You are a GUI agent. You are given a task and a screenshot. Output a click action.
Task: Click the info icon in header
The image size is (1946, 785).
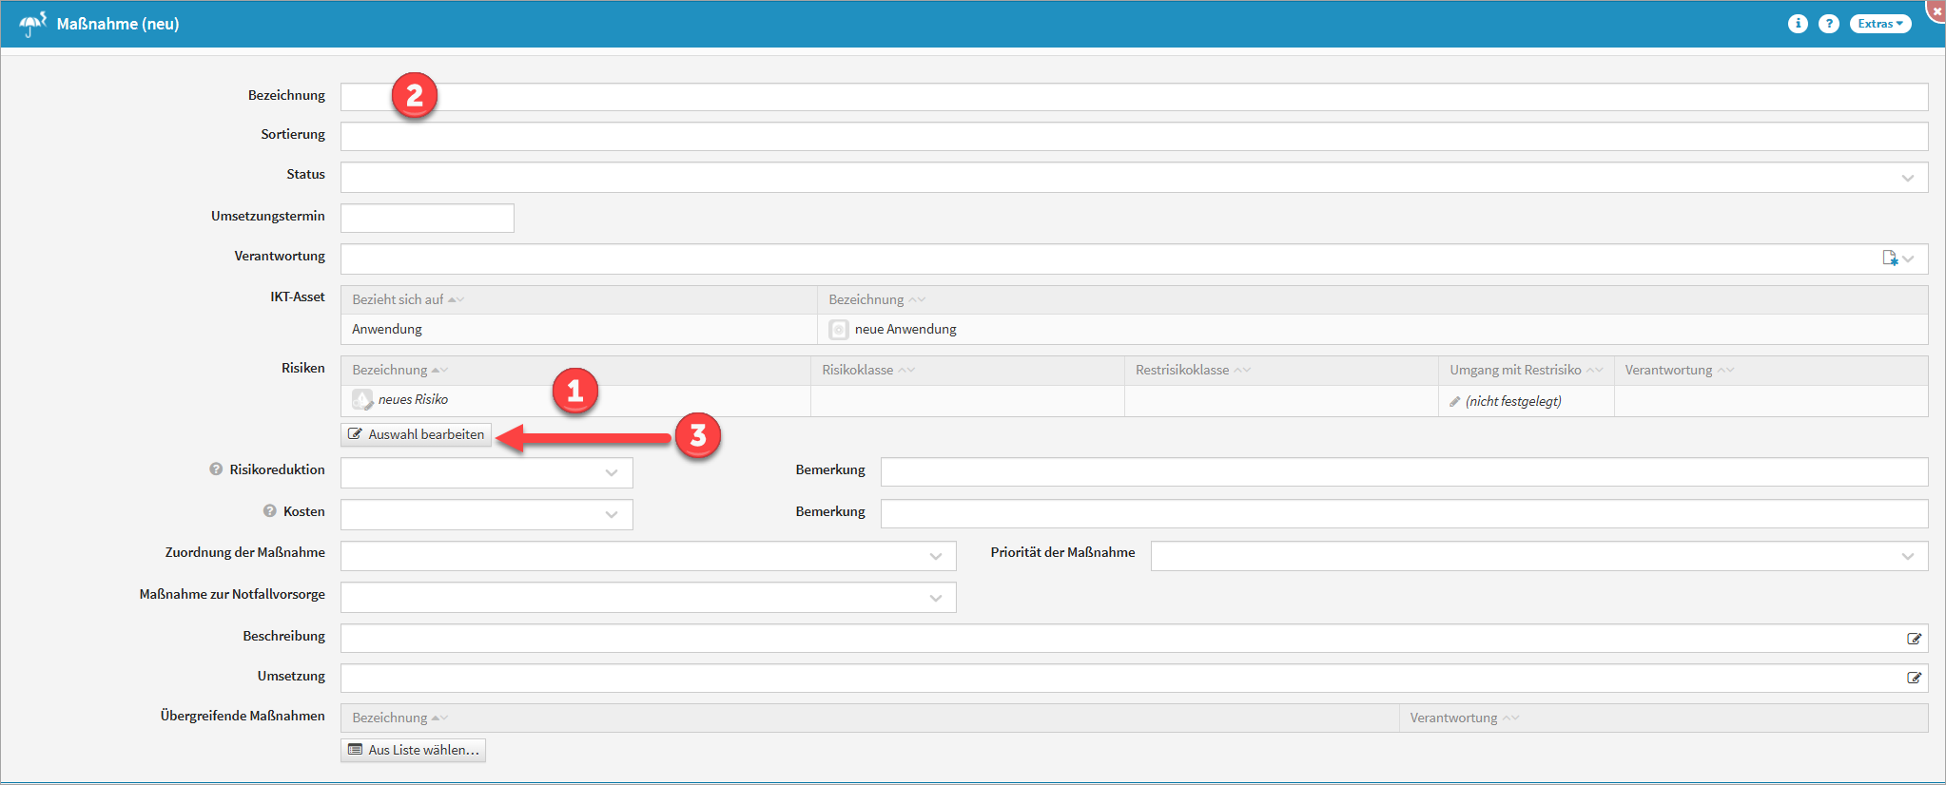[x=1797, y=24]
